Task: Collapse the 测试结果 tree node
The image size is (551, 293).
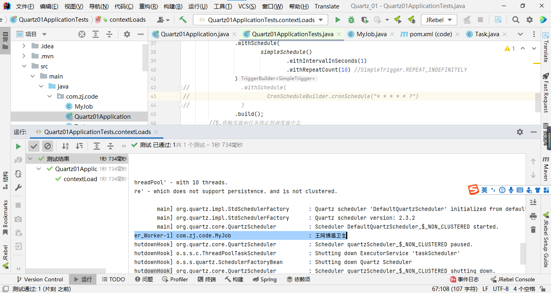Action: click(x=30, y=159)
